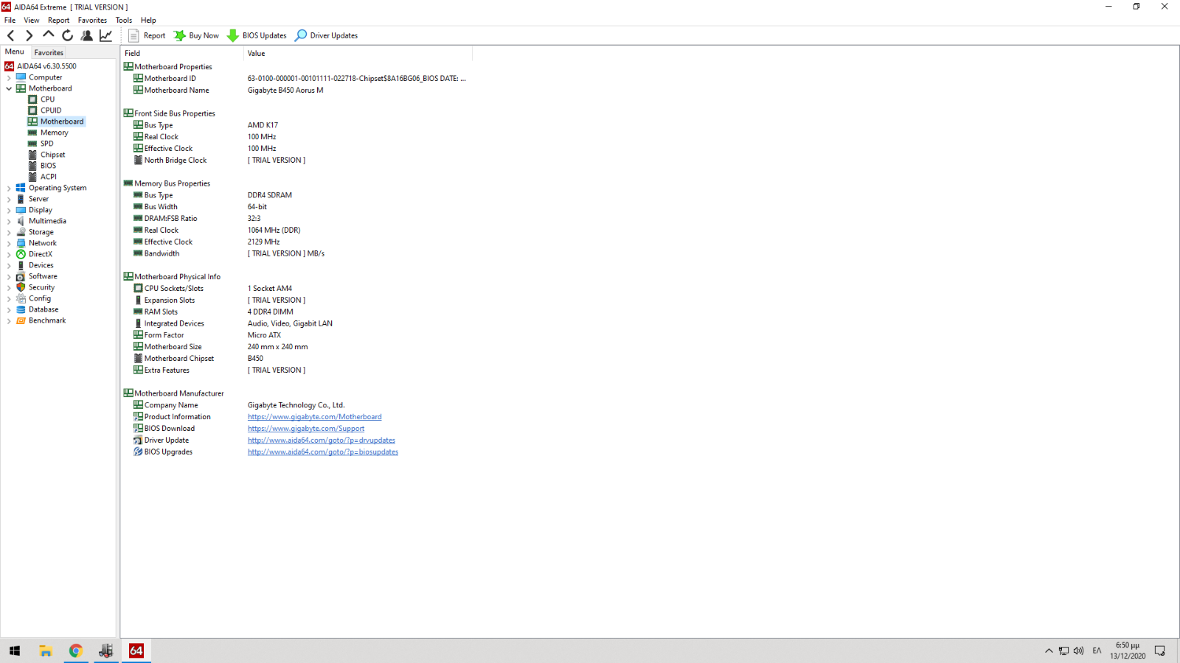Click the Database icon in the tree
Image resolution: width=1180 pixels, height=663 pixels.
(21, 309)
